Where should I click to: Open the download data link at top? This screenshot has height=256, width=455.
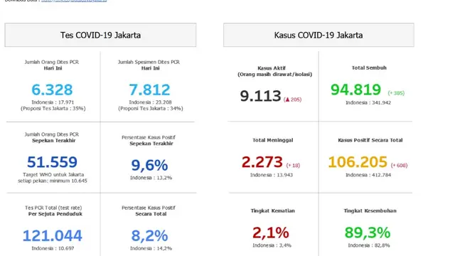point(74,1)
